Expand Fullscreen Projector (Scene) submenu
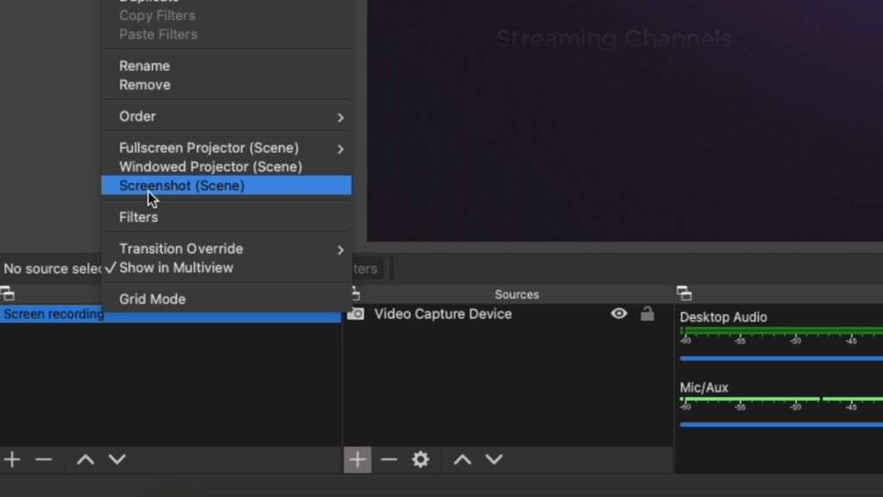This screenshot has width=883, height=497. [227, 148]
